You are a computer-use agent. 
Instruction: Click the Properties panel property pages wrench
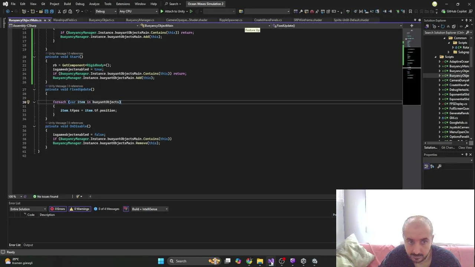439,166
